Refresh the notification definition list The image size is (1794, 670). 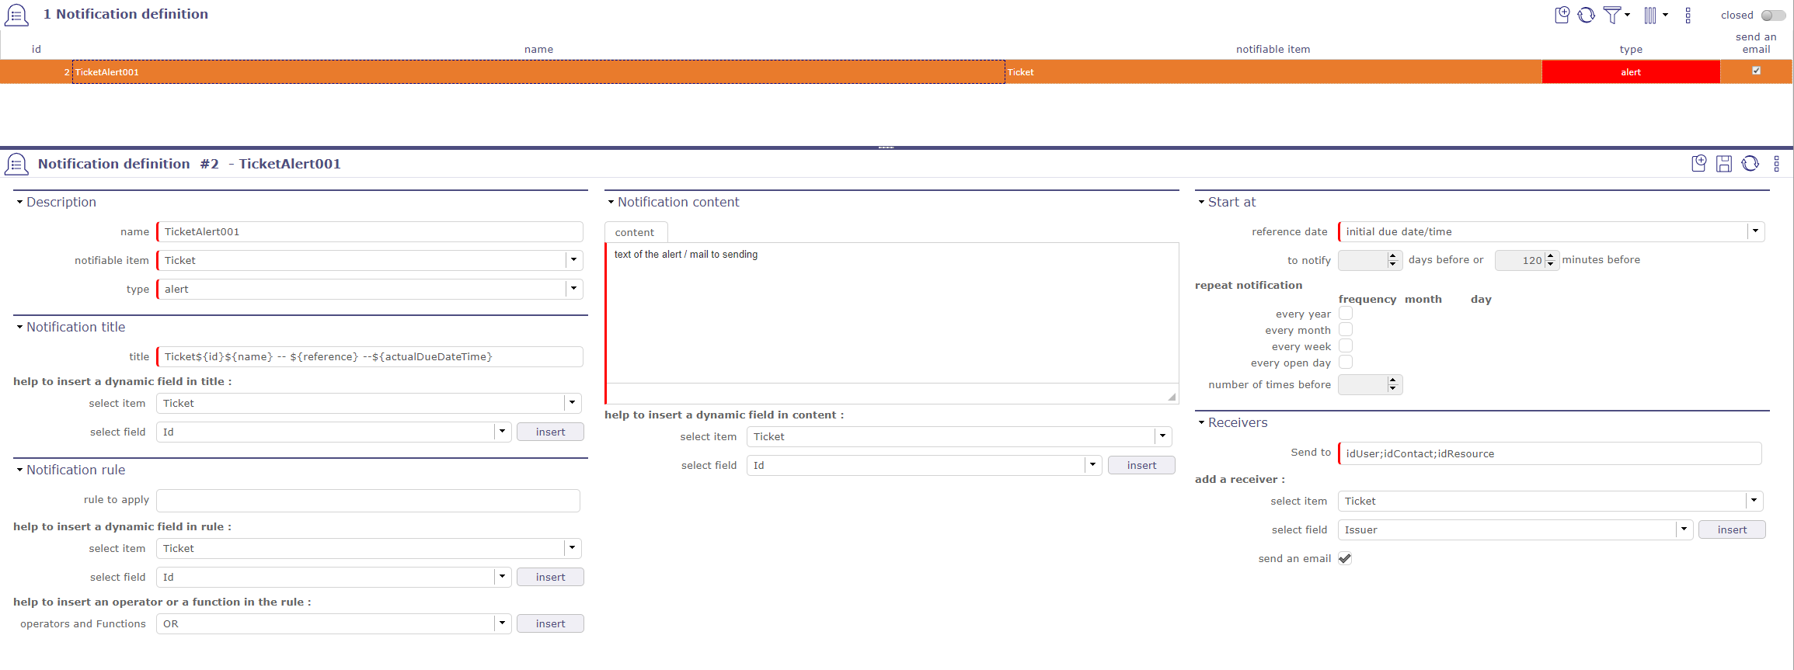1587,15
